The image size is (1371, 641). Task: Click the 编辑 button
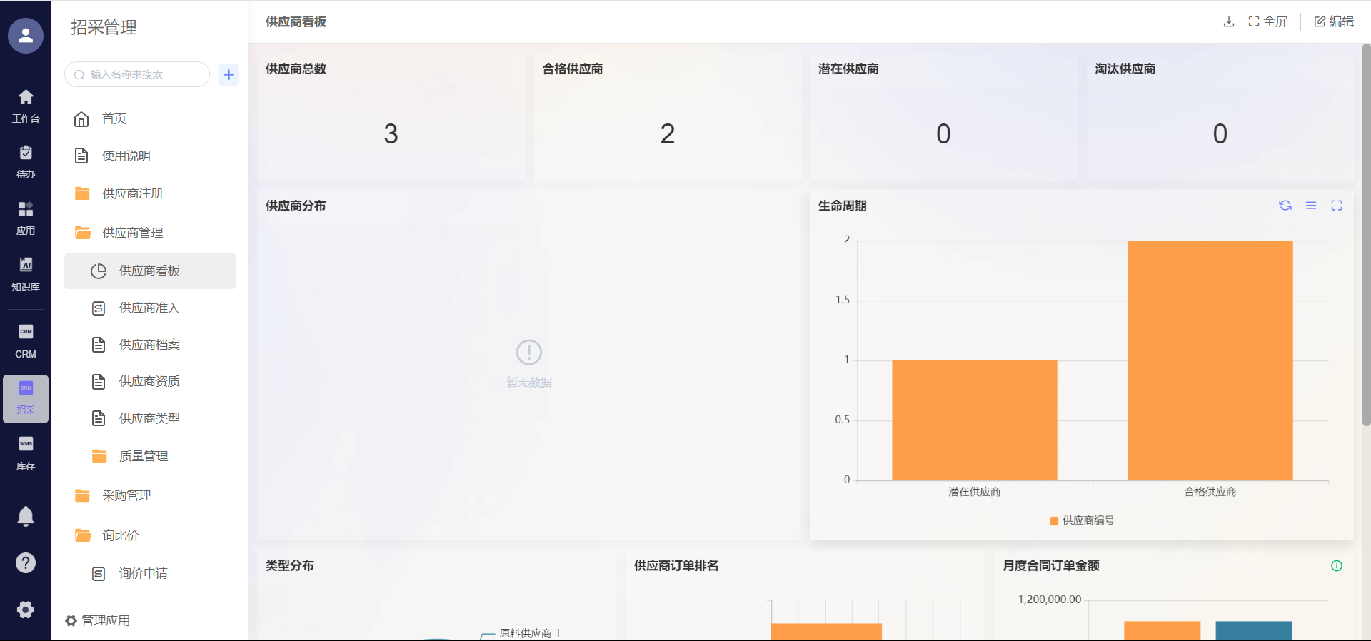pyautogui.click(x=1334, y=21)
